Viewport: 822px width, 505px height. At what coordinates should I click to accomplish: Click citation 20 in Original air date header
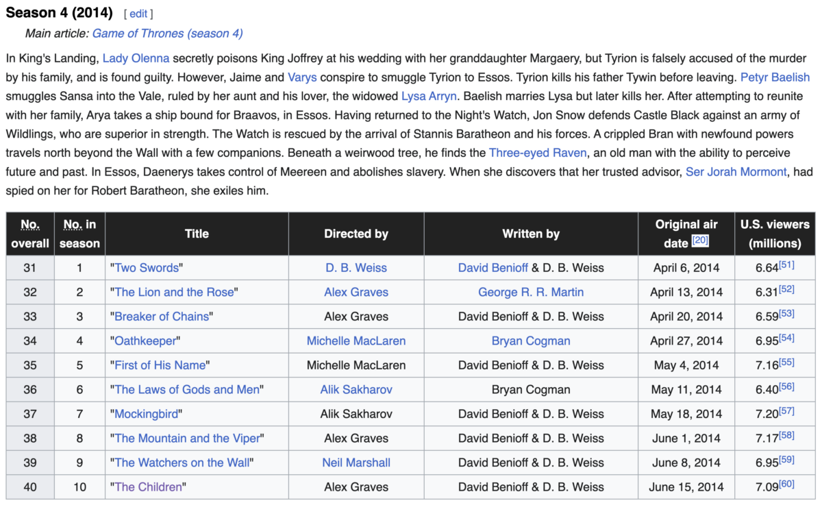[700, 241]
